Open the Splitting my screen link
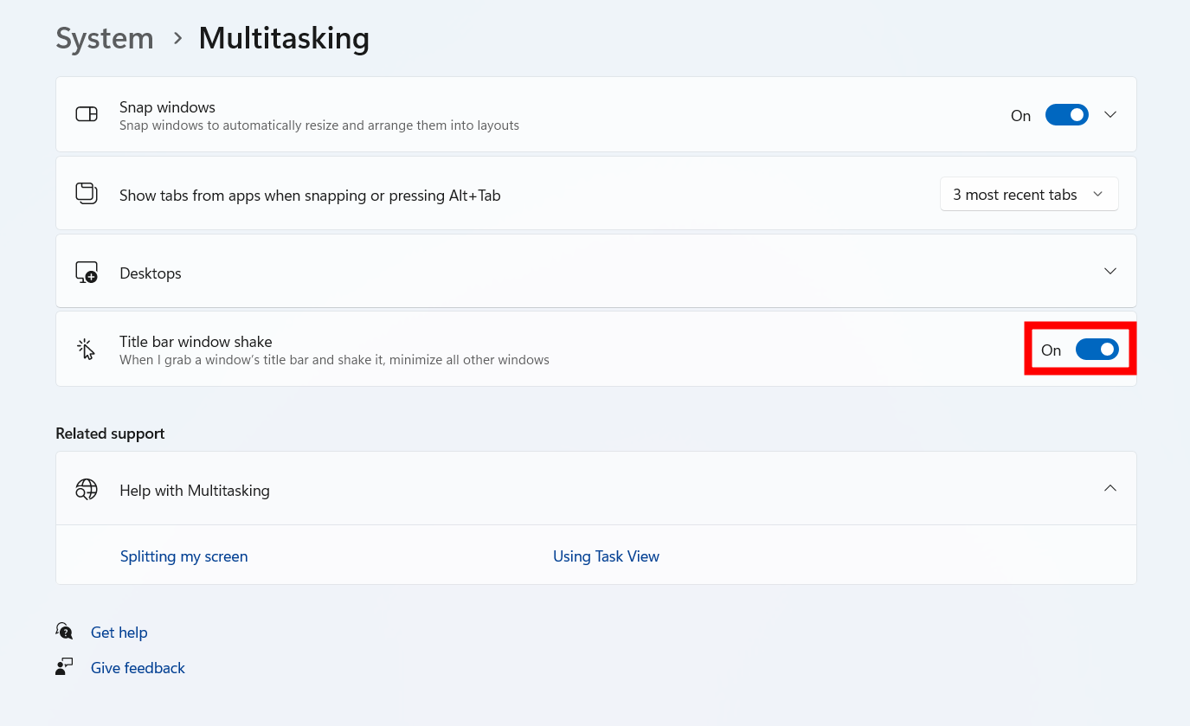The height and width of the screenshot is (726, 1190). [x=184, y=556]
